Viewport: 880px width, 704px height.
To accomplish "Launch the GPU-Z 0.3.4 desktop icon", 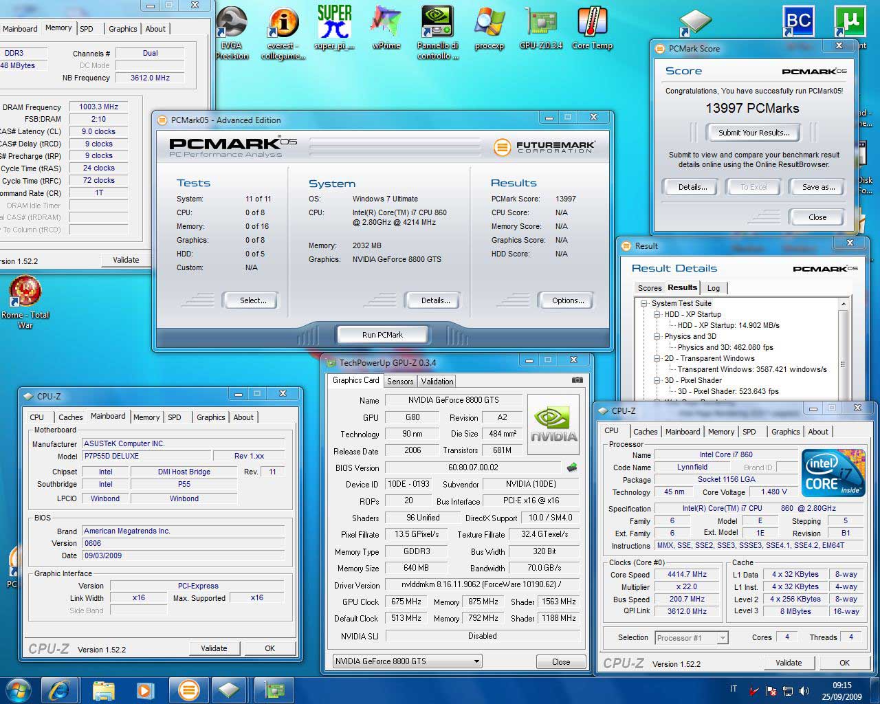I will pos(541,27).
